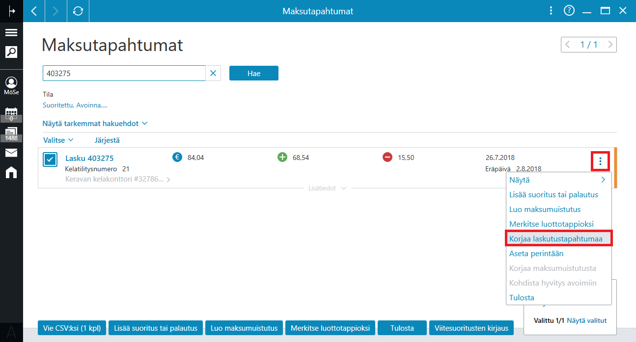Viewport: 636px width, 342px height.
Task: Click the Hae search button
Action: pos(254,73)
